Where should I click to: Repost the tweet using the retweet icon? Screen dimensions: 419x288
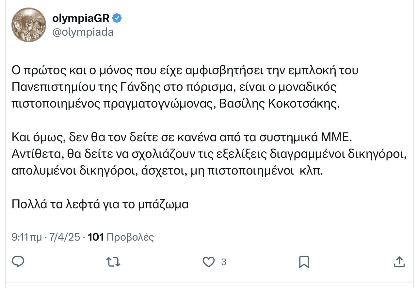point(114,262)
